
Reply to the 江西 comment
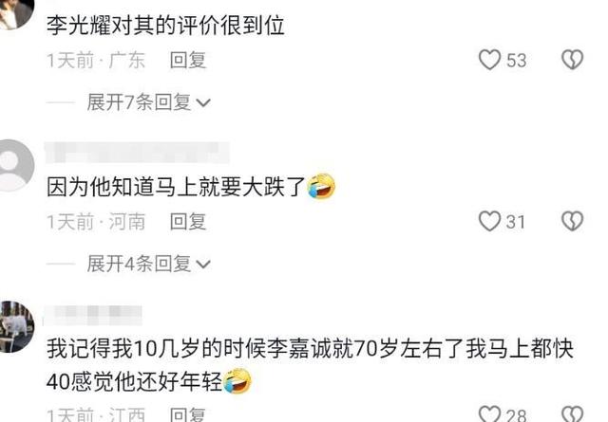pyautogui.click(x=188, y=414)
